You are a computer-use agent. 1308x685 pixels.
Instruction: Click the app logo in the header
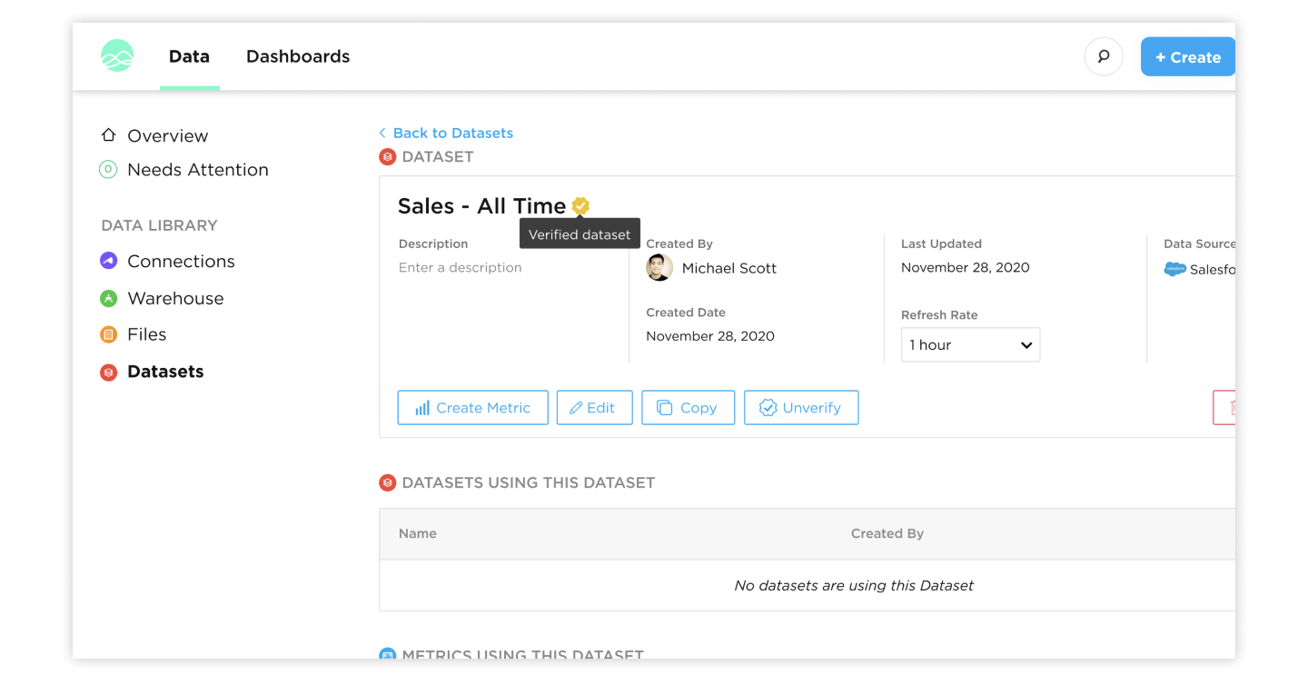point(117,56)
